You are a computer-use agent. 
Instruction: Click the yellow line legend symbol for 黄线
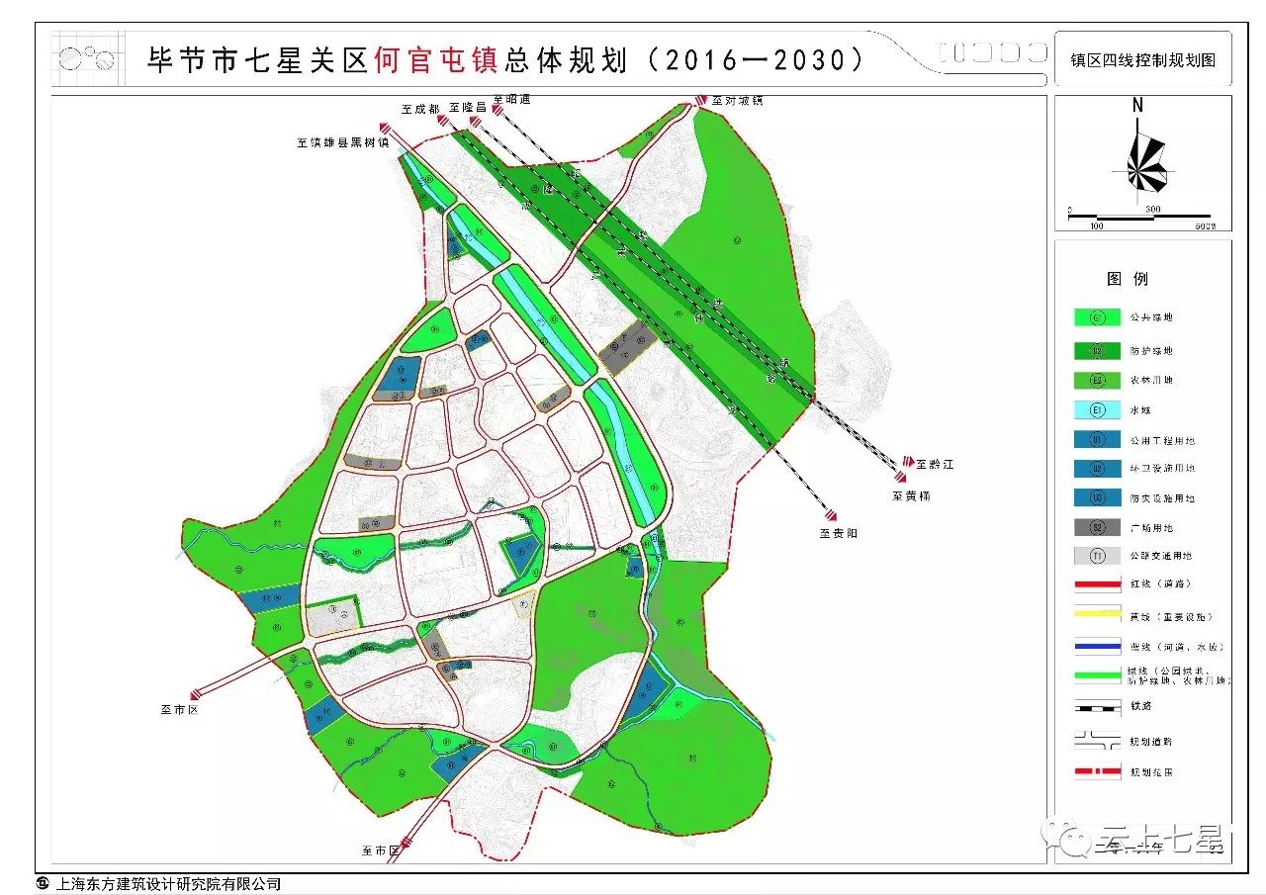(1097, 615)
